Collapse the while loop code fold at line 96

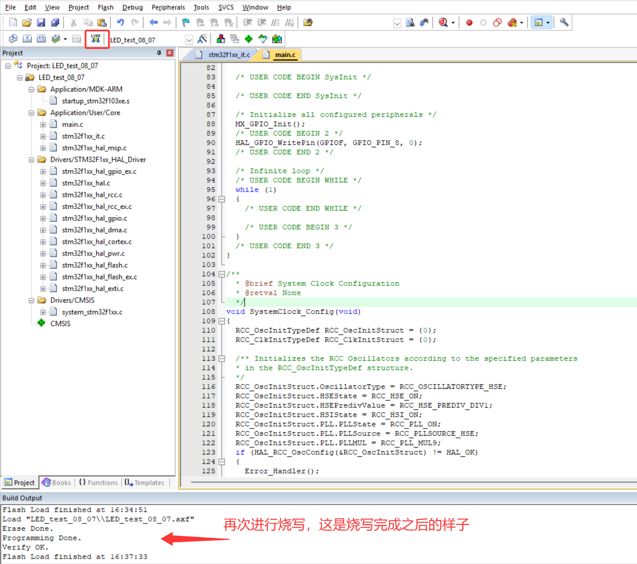click(222, 199)
